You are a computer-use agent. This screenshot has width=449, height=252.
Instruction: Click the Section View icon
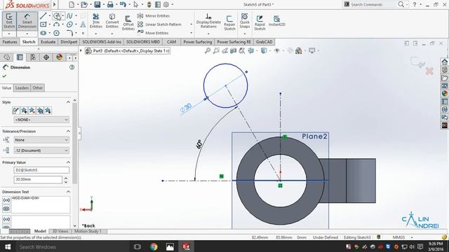pos(234,50)
